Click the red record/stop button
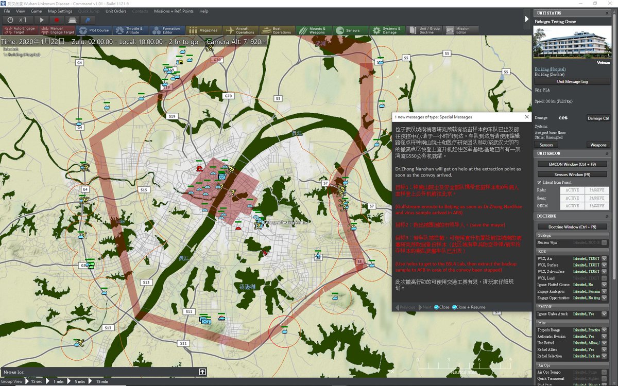 57,20
